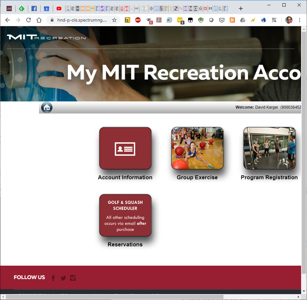
Task: Click the RSS feed extension icon
Action: [x=232, y=20]
